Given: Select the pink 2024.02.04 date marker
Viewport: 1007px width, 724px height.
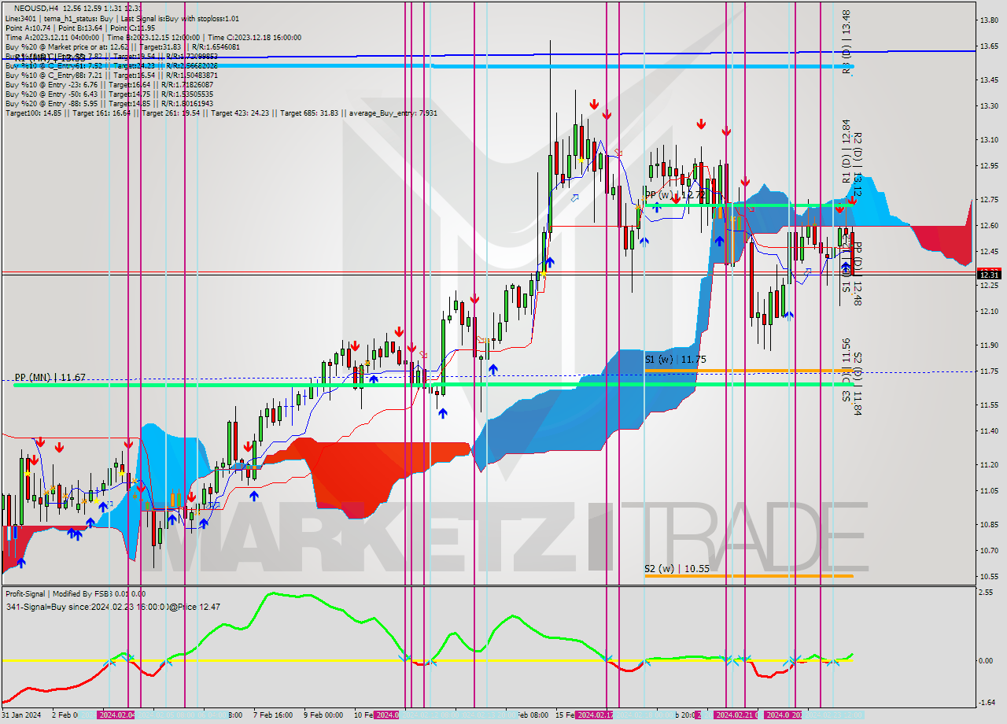Looking at the screenshot, I should point(116,715).
